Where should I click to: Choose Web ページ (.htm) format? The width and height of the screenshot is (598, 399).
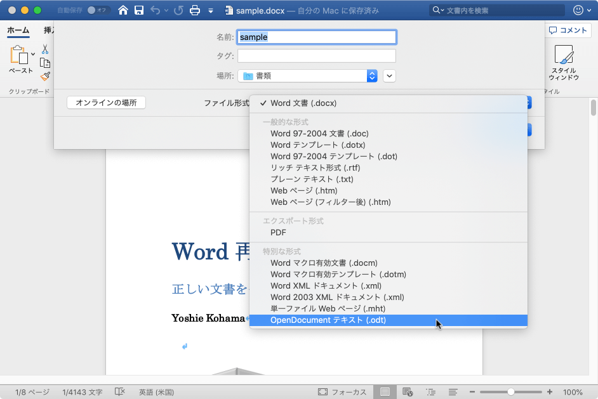coord(389,191)
